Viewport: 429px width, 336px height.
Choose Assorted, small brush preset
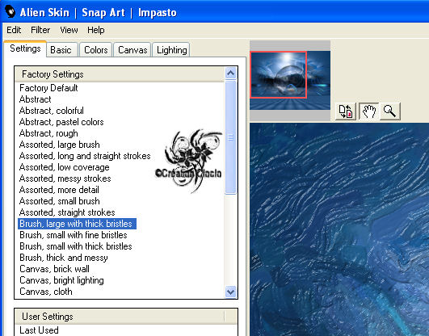(60, 201)
